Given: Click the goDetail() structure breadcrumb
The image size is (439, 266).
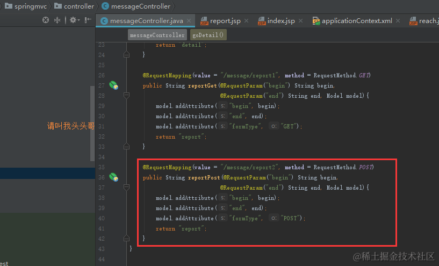Looking at the screenshot, I should tap(208, 35).
